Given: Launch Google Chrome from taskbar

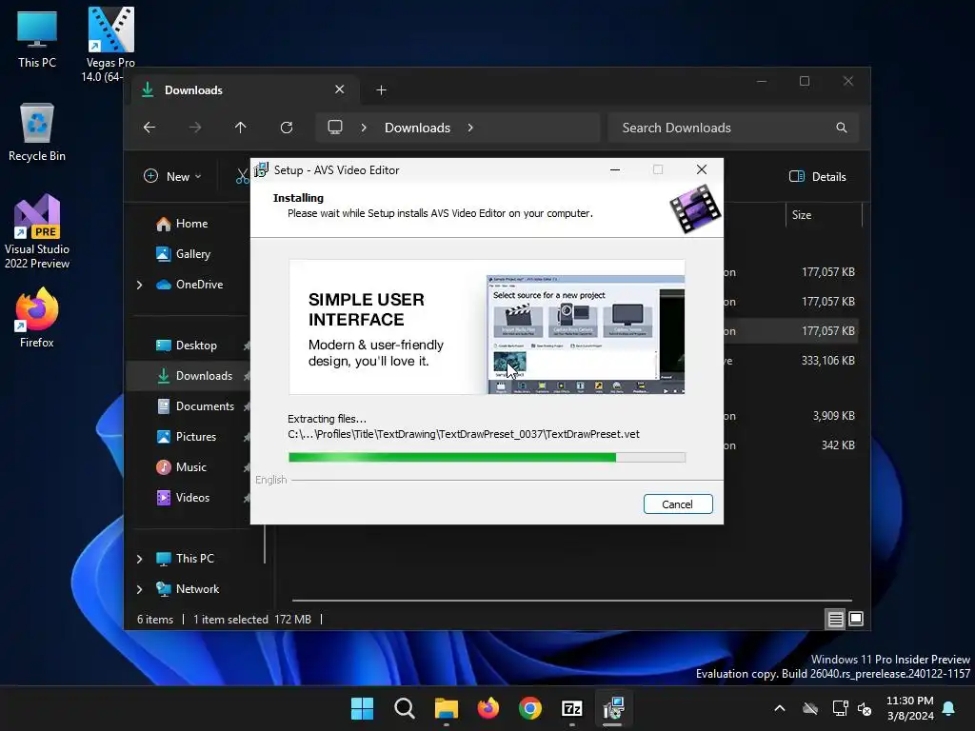Looking at the screenshot, I should point(529,708).
